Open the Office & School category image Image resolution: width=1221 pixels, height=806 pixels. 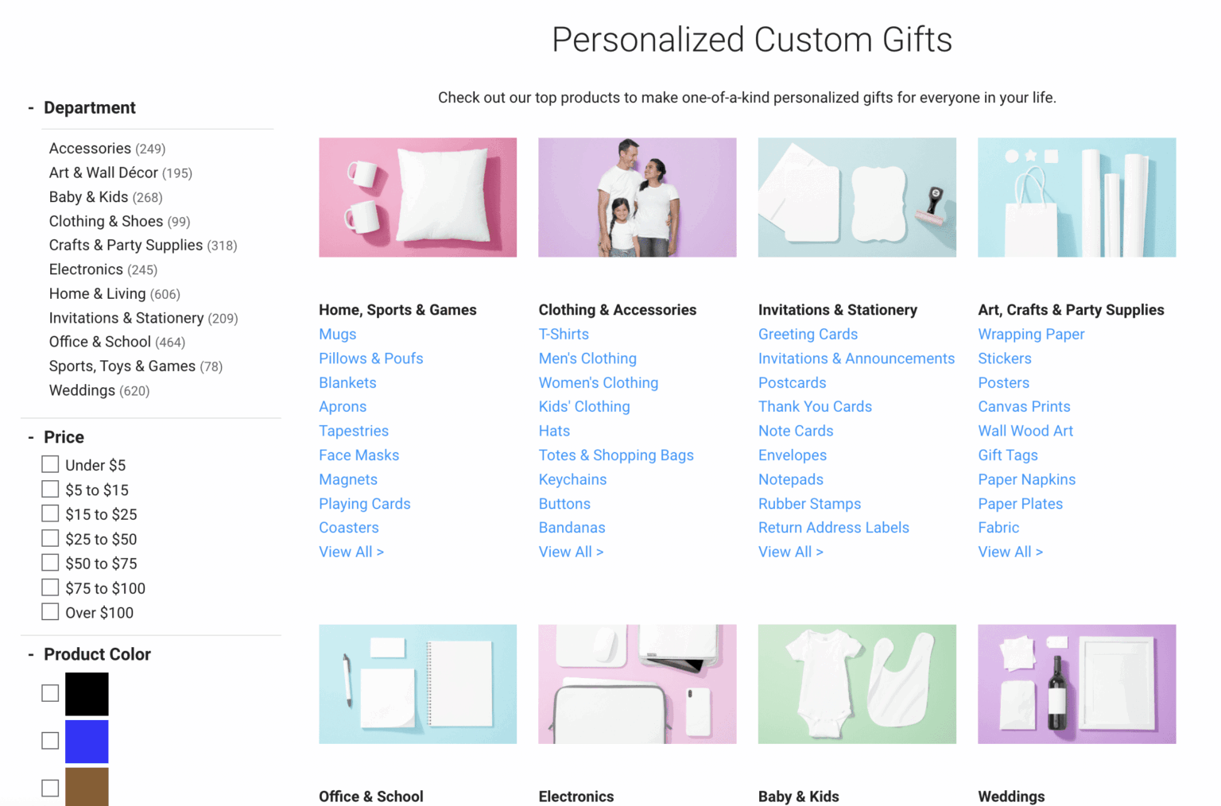tap(417, 684)
